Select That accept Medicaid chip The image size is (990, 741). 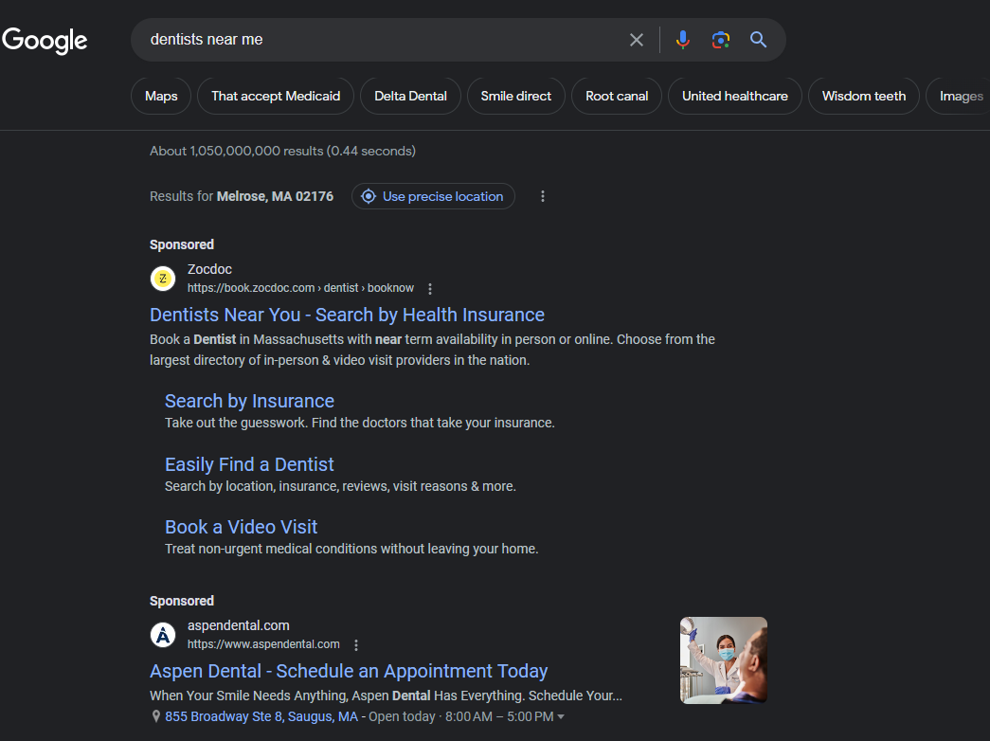[276, 96]
